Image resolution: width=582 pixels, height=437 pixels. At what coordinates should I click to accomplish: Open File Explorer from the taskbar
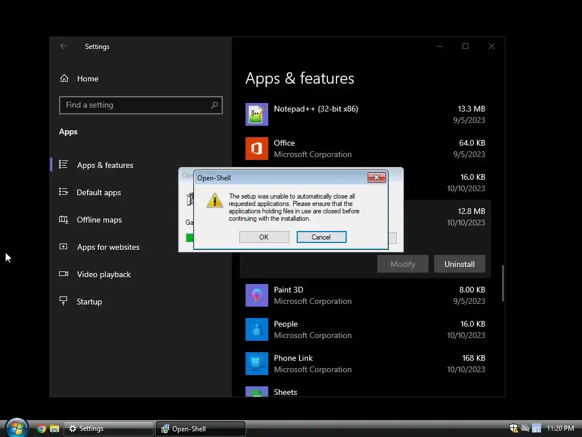tap(55, 428)
